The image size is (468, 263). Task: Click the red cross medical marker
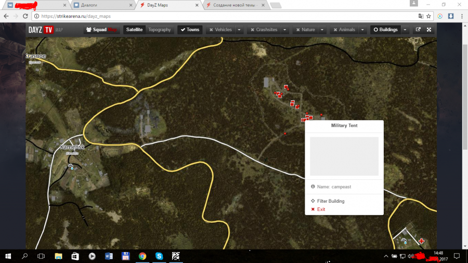(x=421, y=241)
